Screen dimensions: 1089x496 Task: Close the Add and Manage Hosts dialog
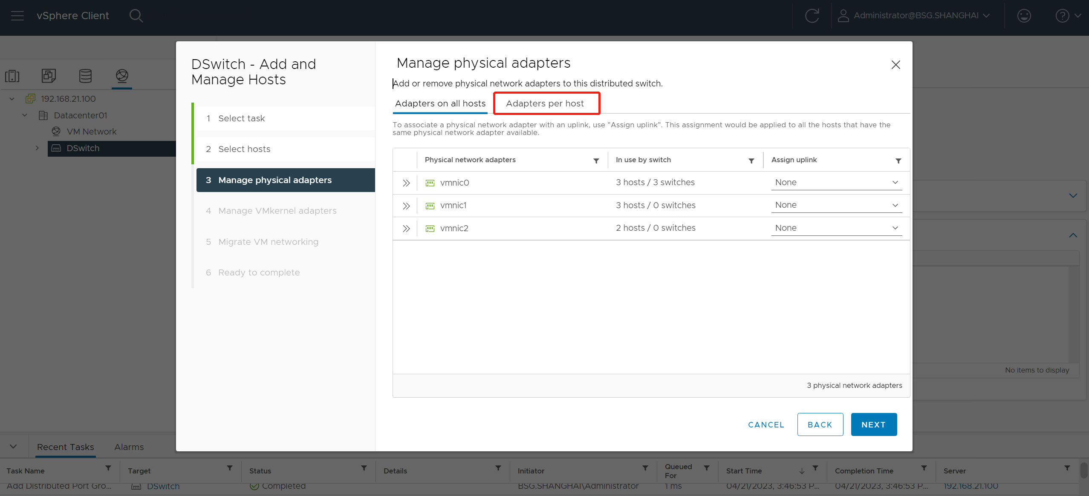895,65
